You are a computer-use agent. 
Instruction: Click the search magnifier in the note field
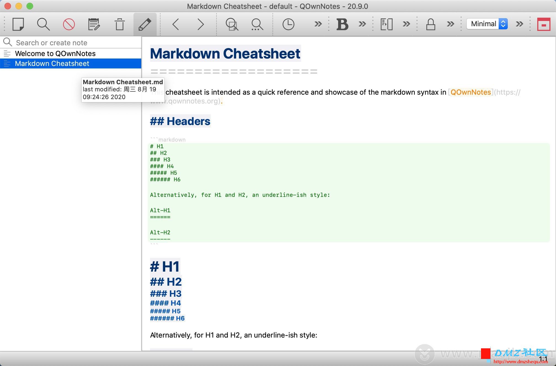tap(7, 42)
